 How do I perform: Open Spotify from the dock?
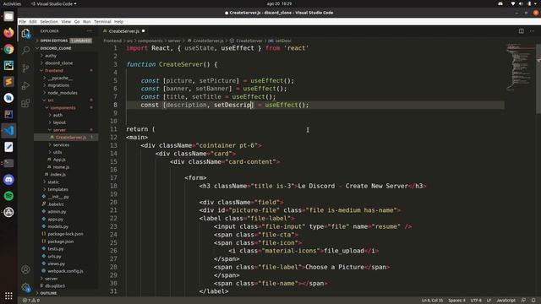[x=8, y=196]
